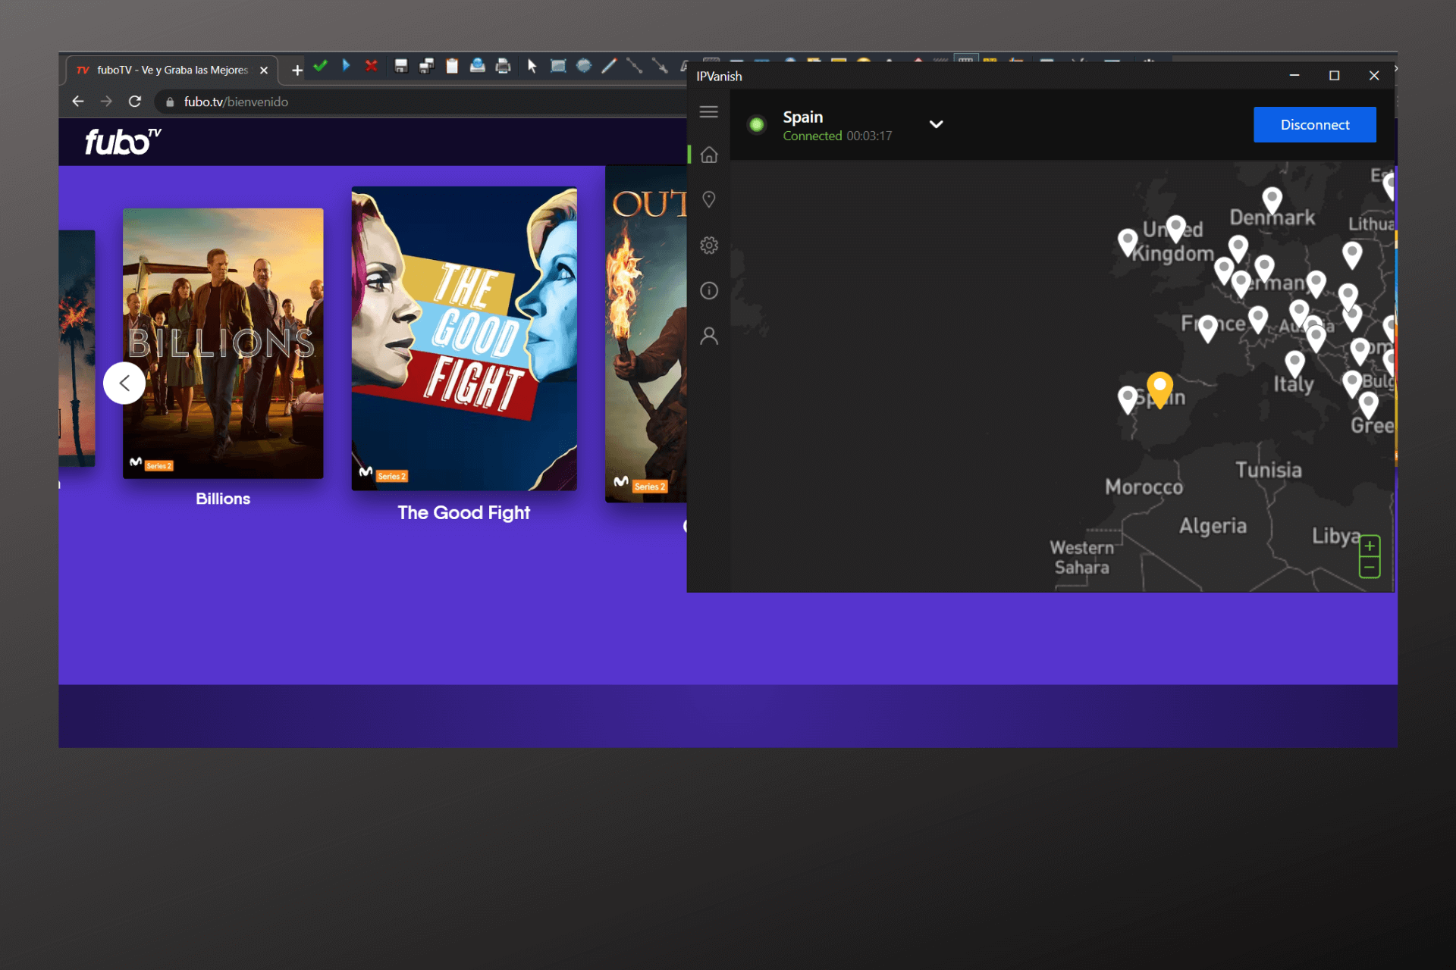Viewport: 1456px width, 970px height.
Task: Click the IPVanish window title
Action: tap(719, 76)
